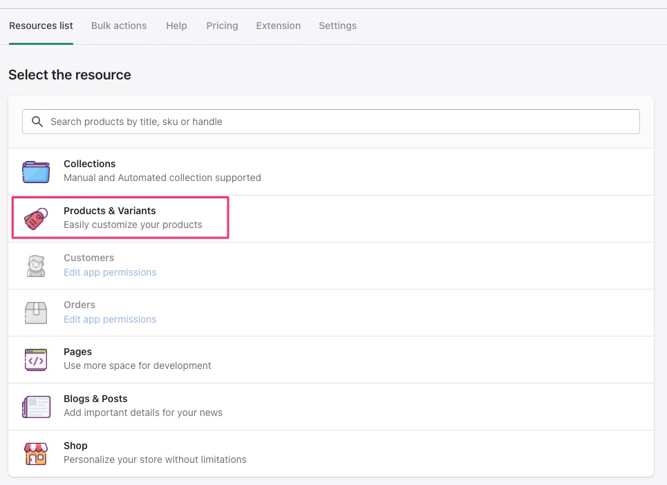Open the Pages code-window icon
Image resolution: width=667 pixels, height=485 pixels.
tap(36, 360)
